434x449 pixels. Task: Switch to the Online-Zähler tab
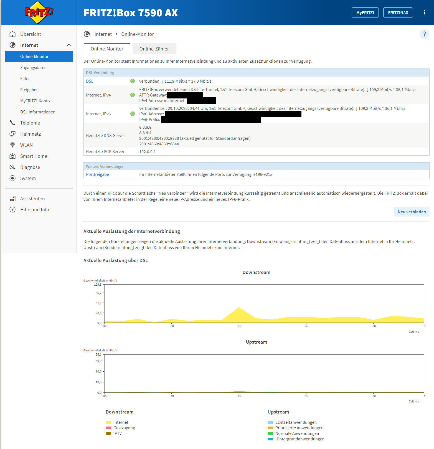click(154, 49)
